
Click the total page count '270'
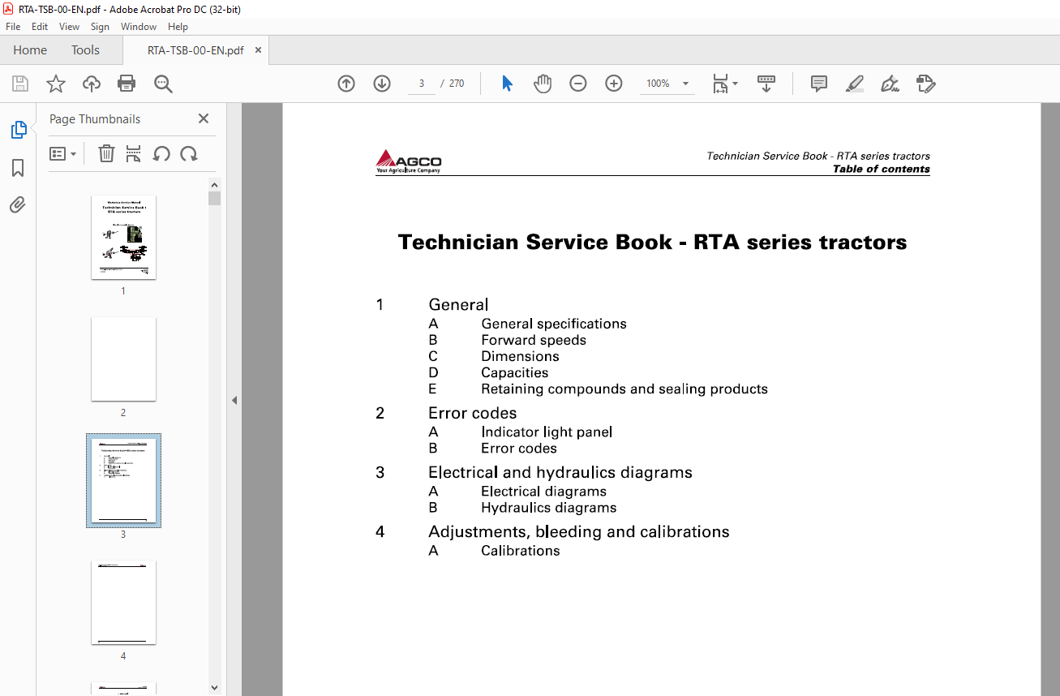point(457,84)
